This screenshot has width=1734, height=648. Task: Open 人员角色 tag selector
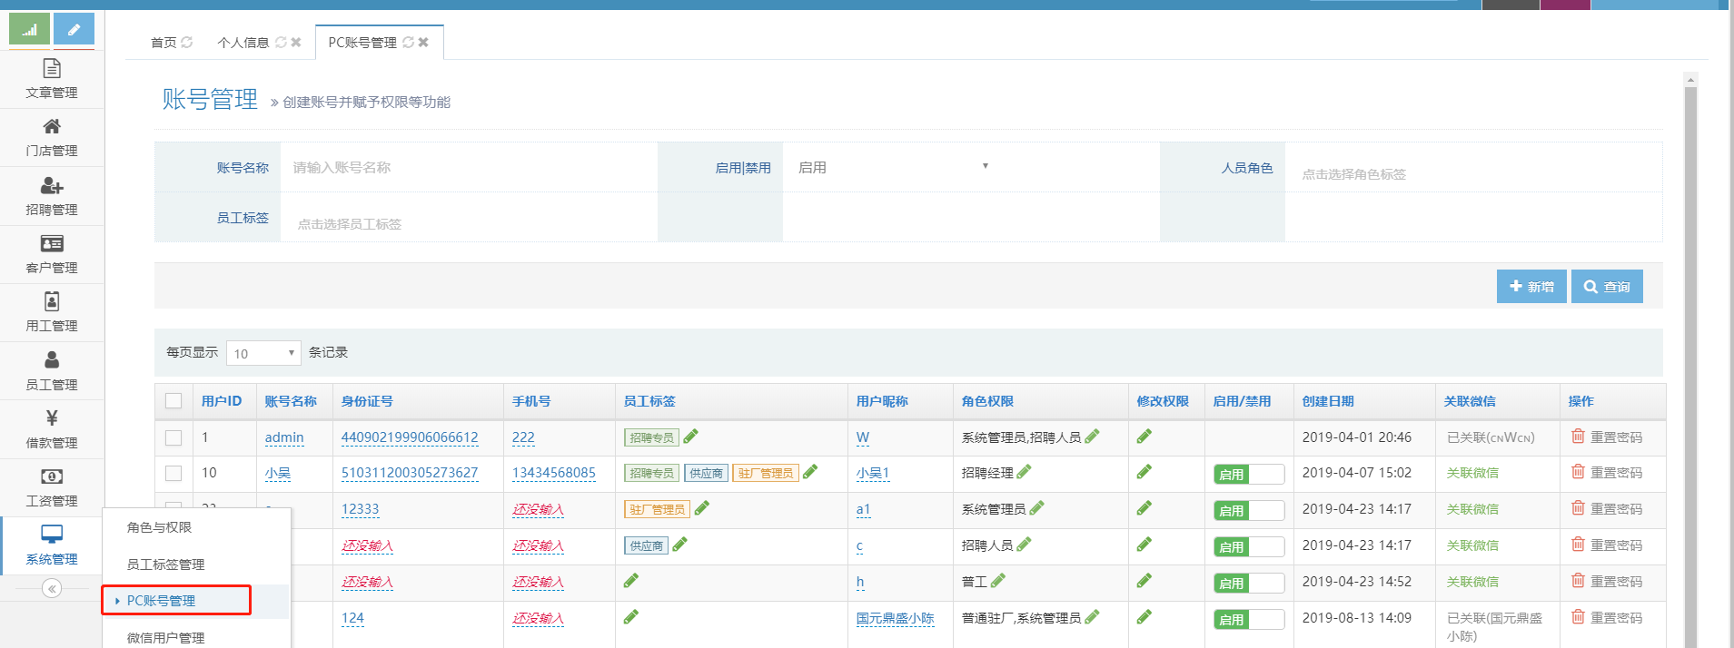pyautogui.click(x=1471, y=173)
